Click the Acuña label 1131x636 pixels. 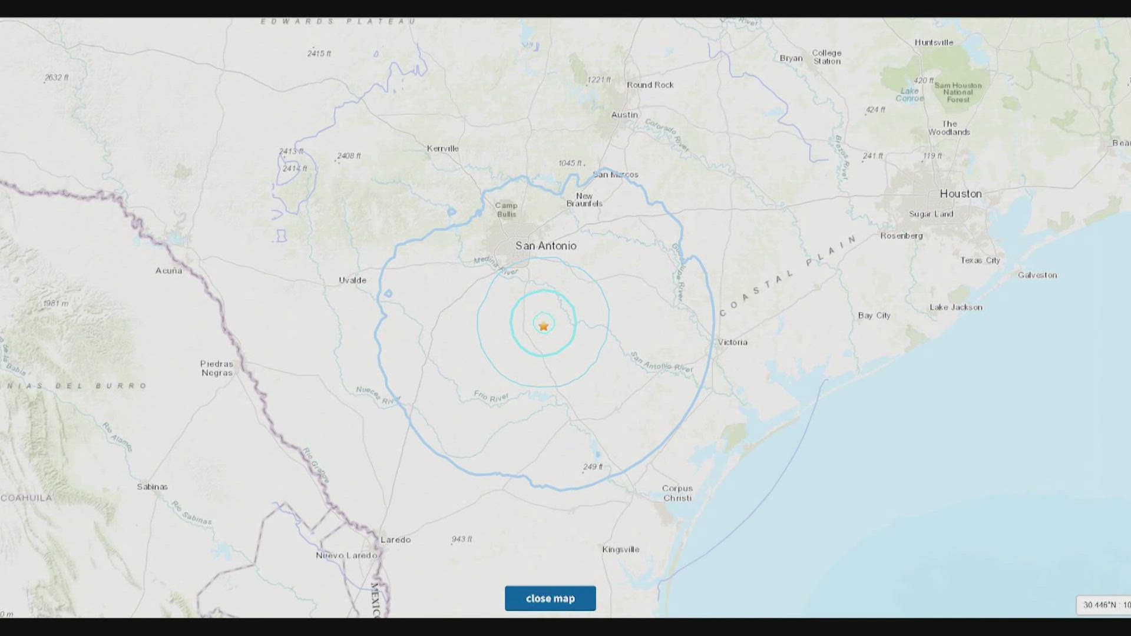coord(168,270)
